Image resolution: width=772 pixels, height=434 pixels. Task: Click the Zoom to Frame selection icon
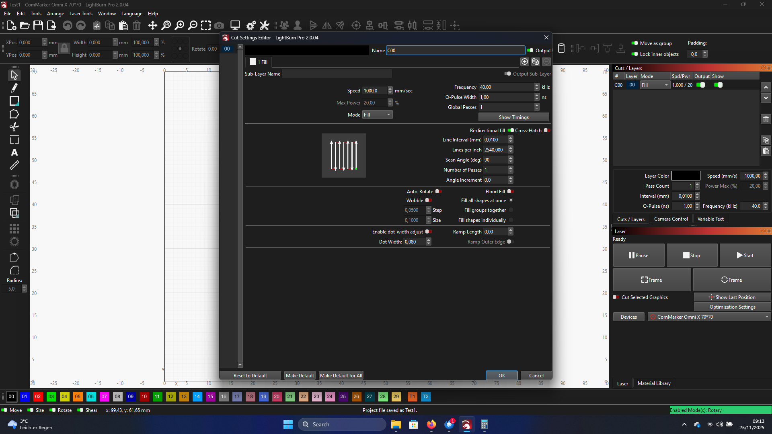206,26
